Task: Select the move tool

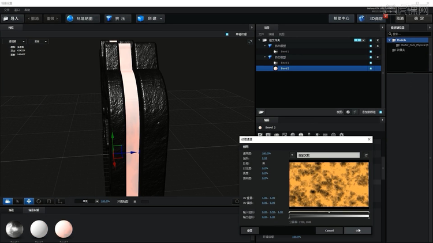Action: click(x=29, y=202)
